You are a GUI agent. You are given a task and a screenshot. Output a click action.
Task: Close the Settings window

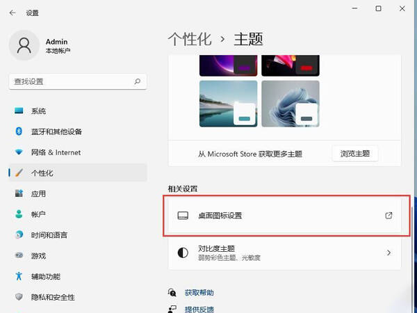coord(402,8)
